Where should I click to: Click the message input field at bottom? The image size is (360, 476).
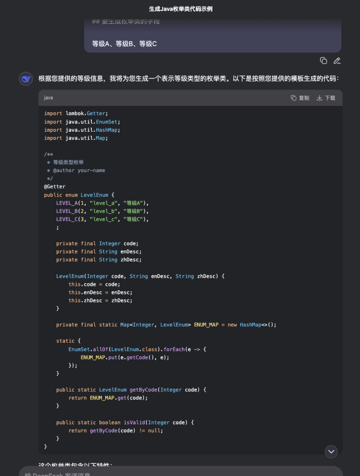[180, 472]
